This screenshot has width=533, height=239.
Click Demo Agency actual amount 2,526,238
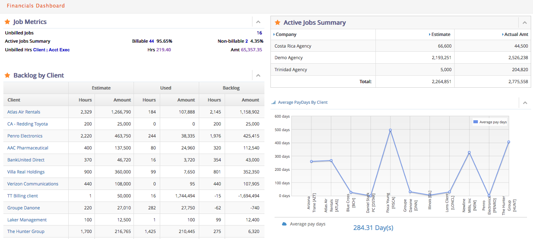pyautogui.click(x=518, y=58)
